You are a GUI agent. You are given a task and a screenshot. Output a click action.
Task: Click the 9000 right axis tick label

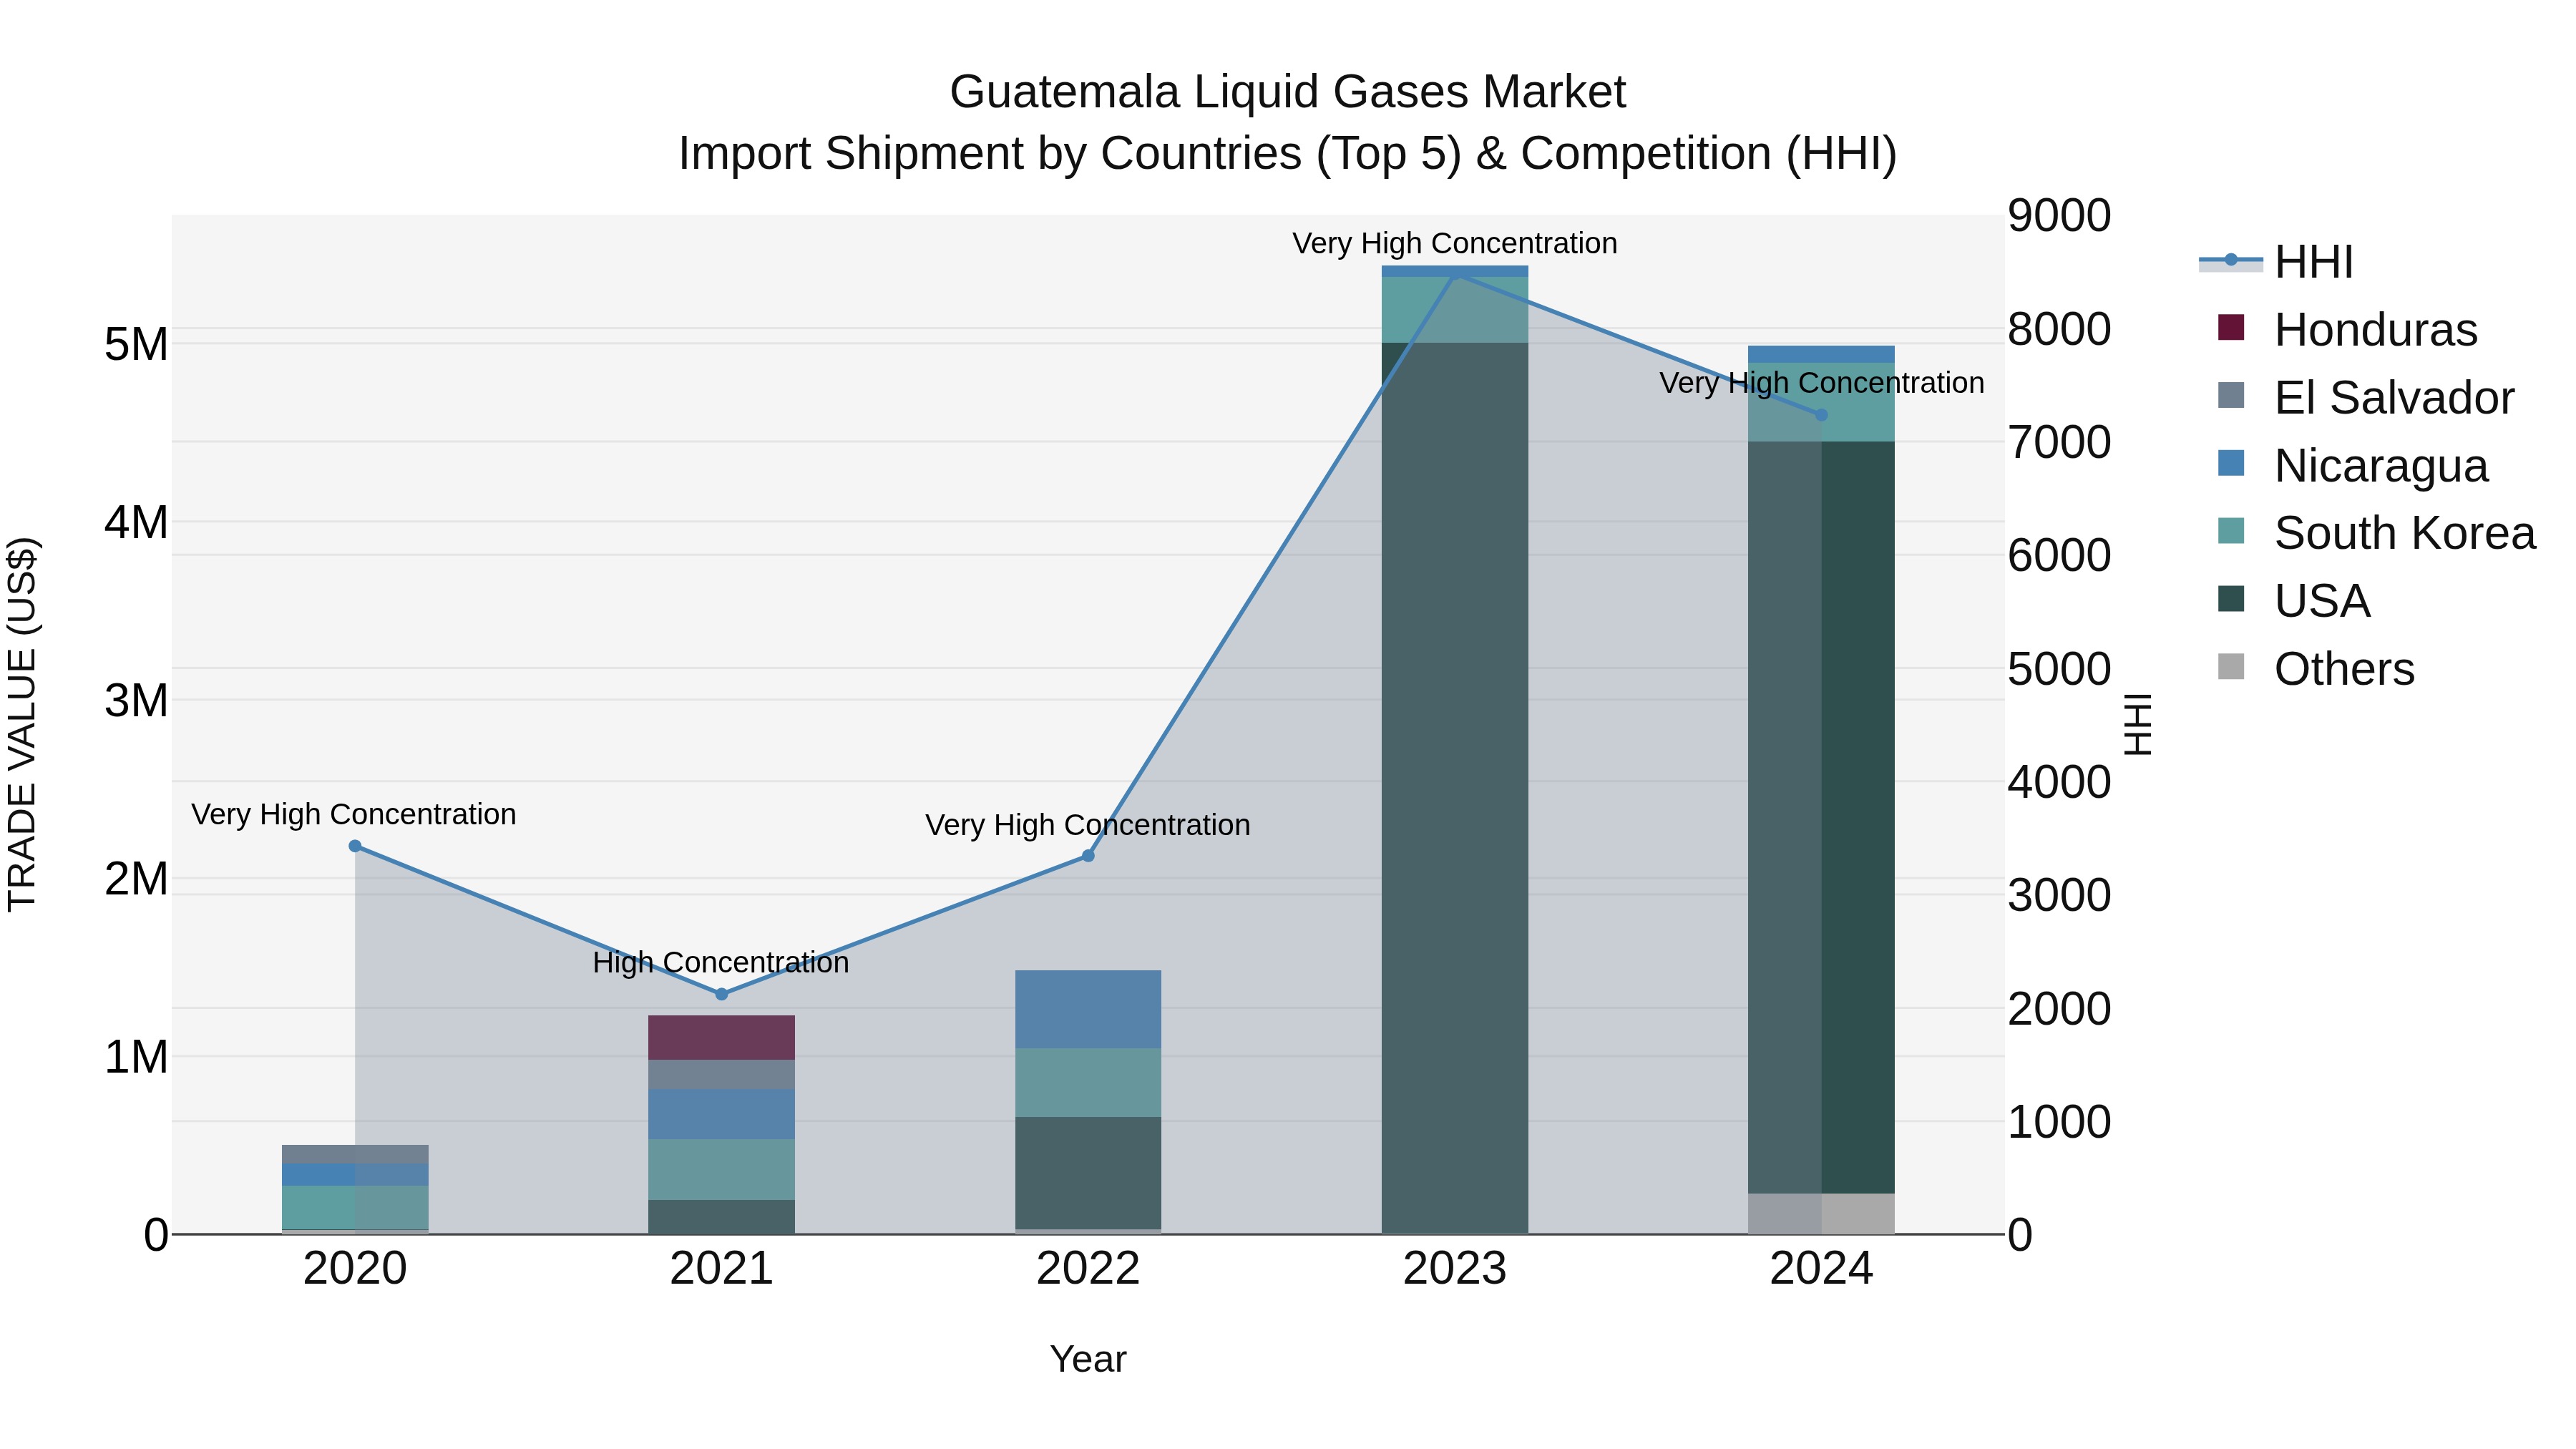[2060, 216]
